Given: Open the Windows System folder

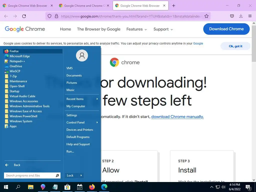Looking at the screenshot, I should tap(33, 121).
